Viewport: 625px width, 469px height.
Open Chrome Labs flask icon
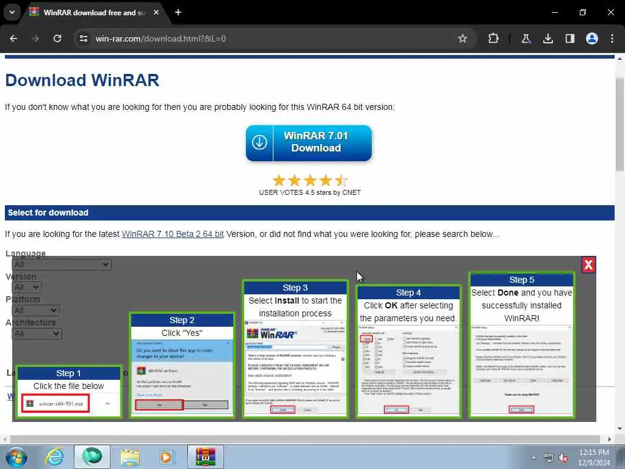(x=526, y=38)
